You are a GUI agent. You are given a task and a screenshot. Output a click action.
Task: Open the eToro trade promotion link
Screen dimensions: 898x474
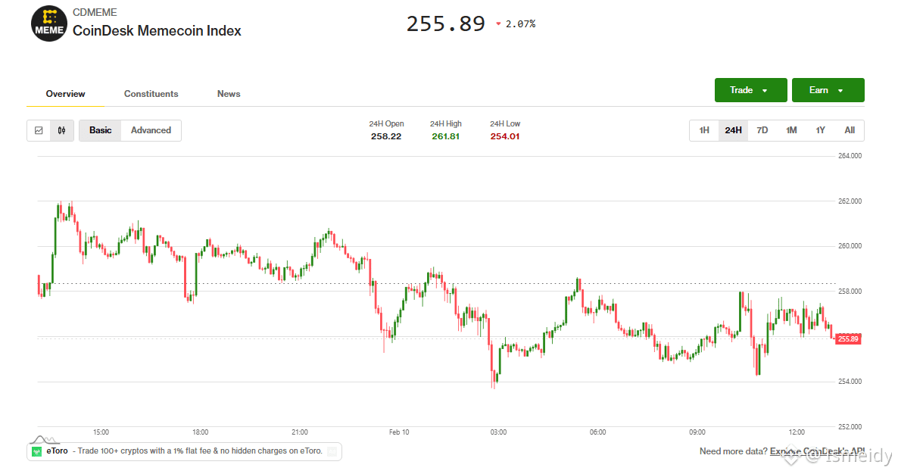(x=197, y=451)
